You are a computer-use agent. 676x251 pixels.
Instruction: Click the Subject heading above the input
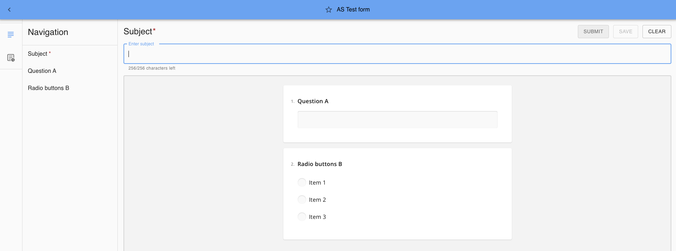[138, 31]
